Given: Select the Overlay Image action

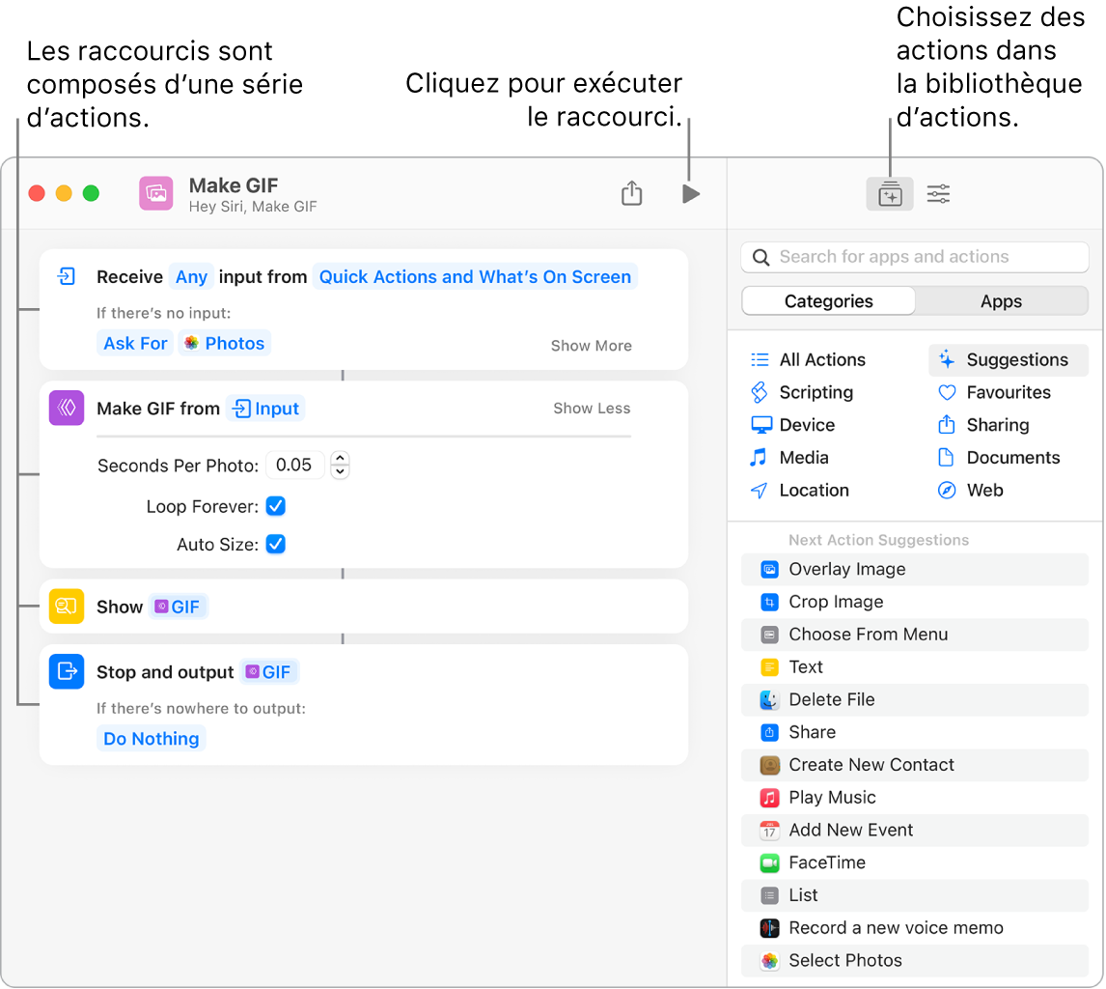Looking at the screenshot, I should click(846, 570).
